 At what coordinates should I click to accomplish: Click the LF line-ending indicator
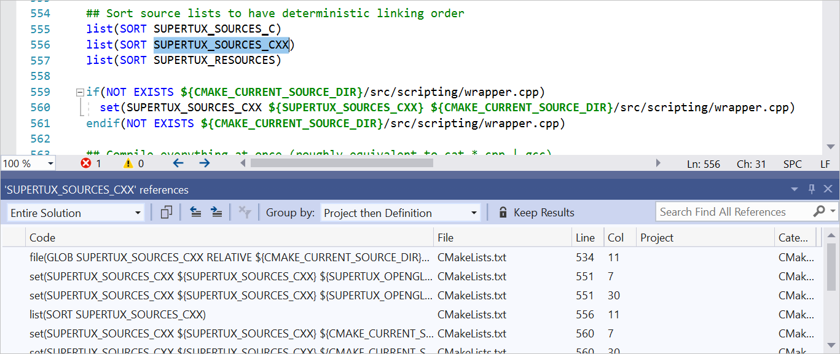pos(825,163)
